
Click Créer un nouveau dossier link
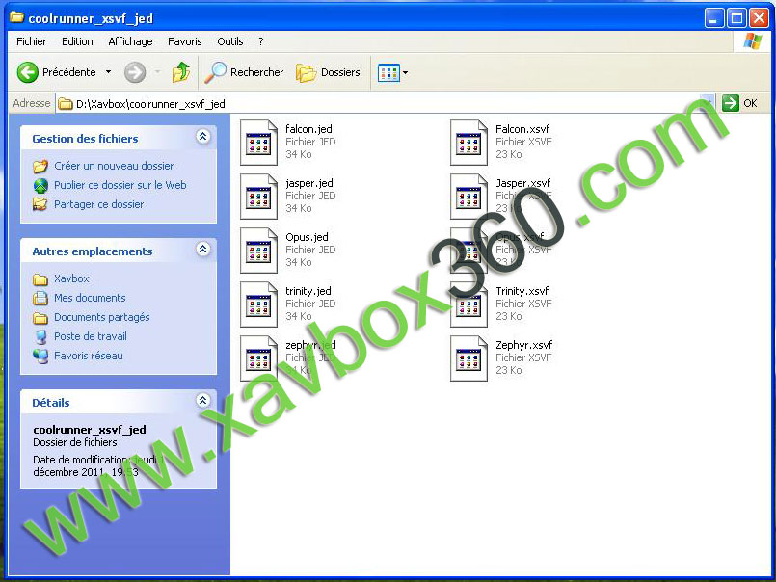coord(114,166)
